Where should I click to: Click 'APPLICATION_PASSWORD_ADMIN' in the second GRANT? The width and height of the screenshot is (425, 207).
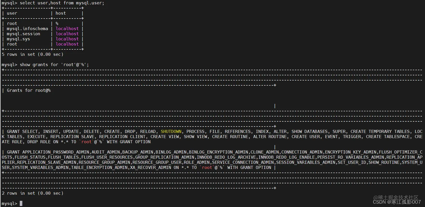56,152
